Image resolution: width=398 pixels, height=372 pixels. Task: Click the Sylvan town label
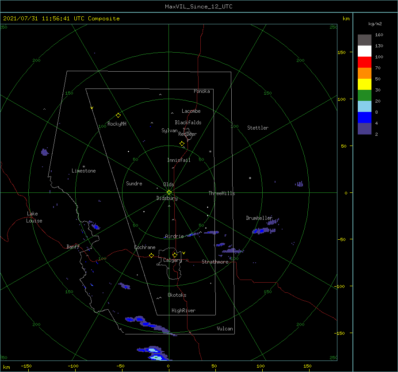tap(169, 130)
